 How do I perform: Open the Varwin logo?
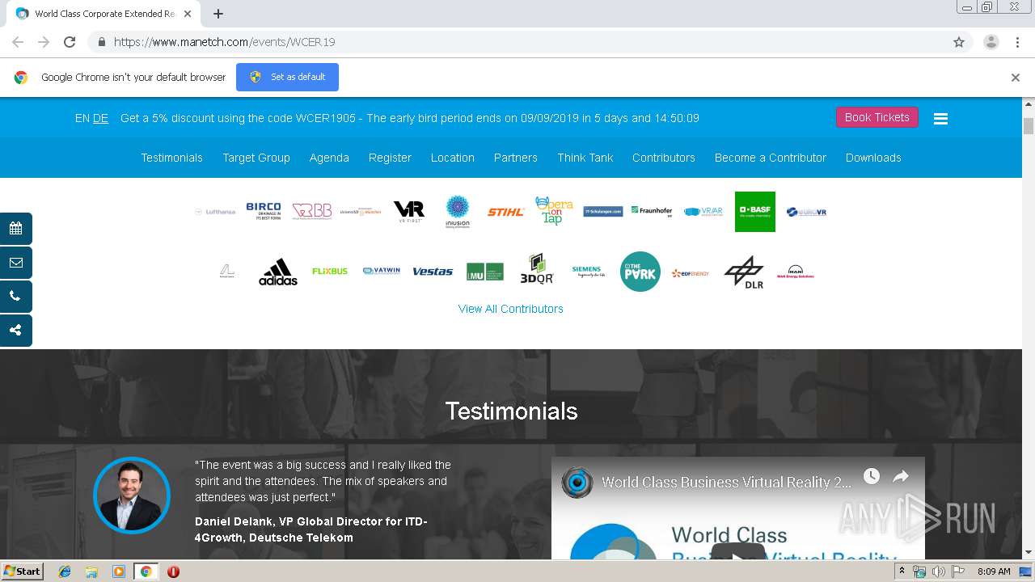[x=382, y=272]
